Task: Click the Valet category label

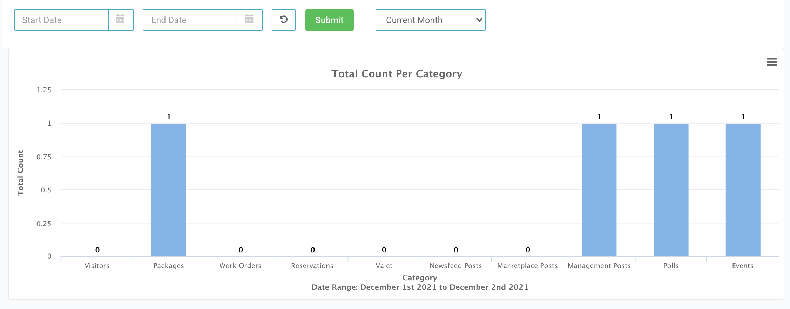Action: tap(384, 266)
